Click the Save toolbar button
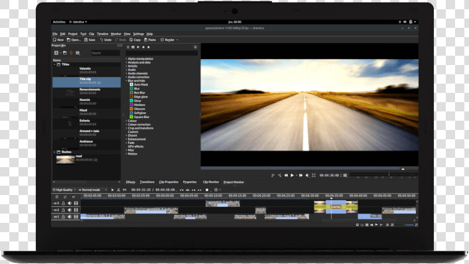Image resolution: width=469 pixels, height=264 pixels. pos(90,40)
